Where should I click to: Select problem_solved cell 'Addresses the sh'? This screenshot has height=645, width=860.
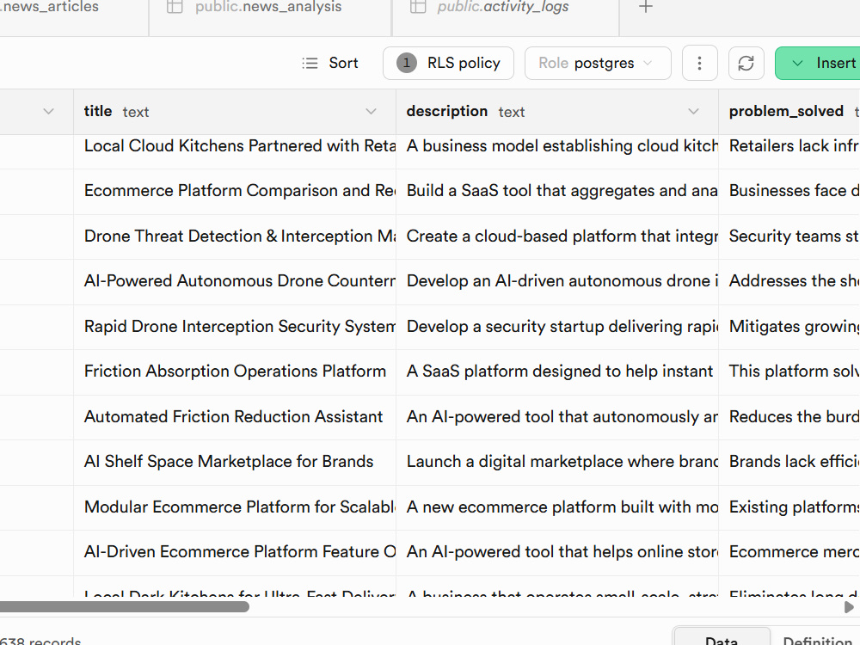(x=789, y=281)
